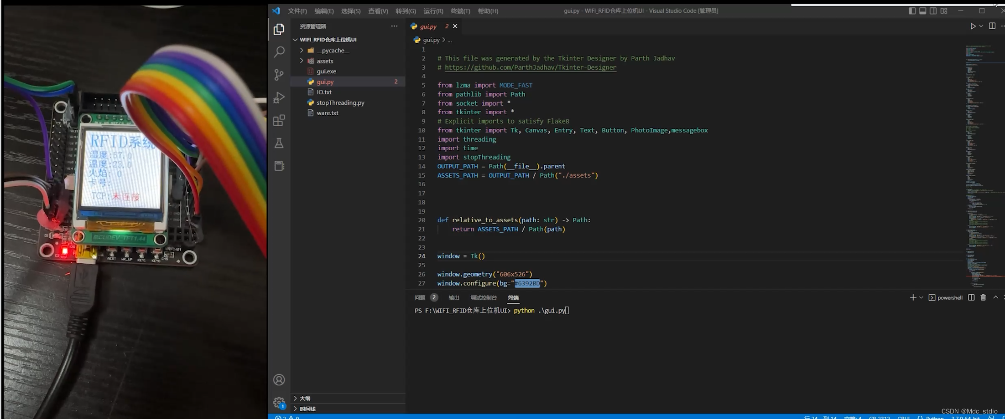Open the 转到(G) menu

[x=406, y=11]
